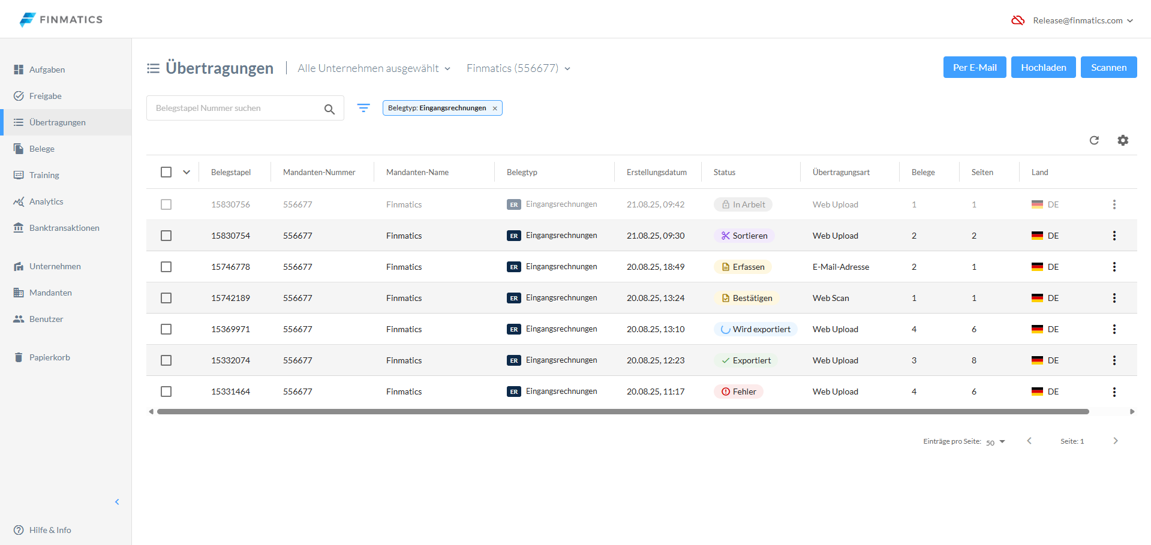Open Freigabe in sidebar
This screenshot has height=545, width=1151.
point(66,96)
